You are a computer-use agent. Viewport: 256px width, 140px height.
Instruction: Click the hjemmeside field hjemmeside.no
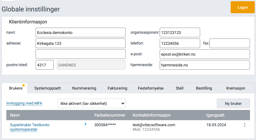[x=205, y=65]
